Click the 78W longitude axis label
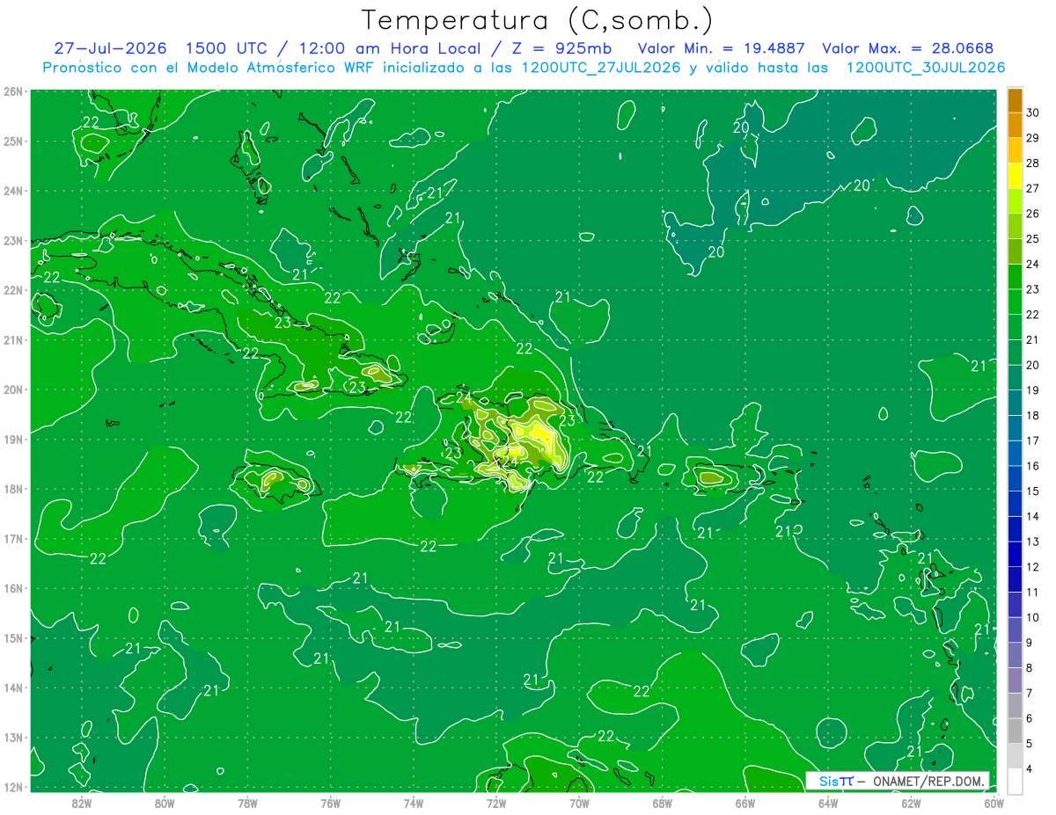The width and height of the screenshot is (1056, 815). [x=247, y=803]
